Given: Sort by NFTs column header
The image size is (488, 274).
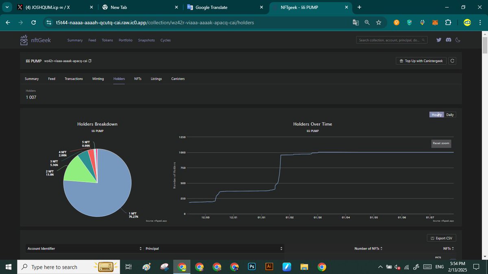Looking at the screenshot, I should 449,248.
